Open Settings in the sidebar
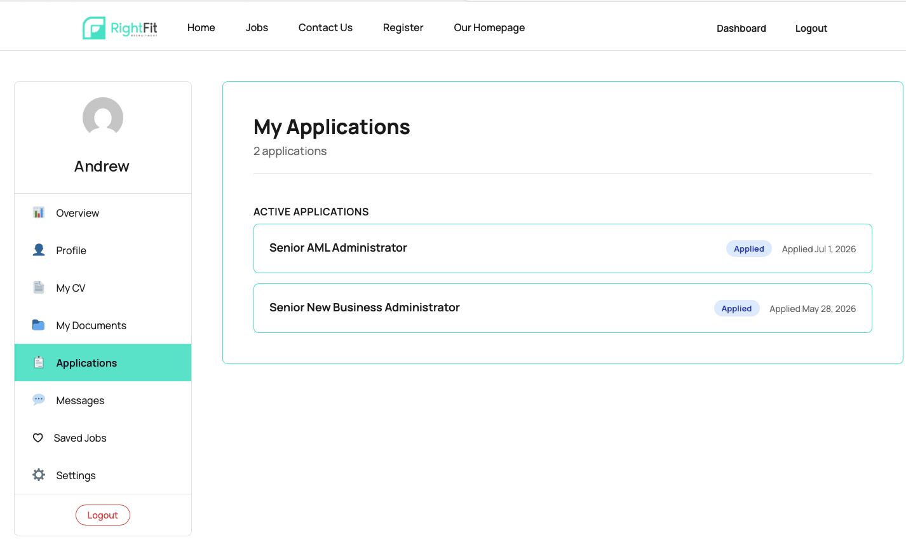The image size is (906, 556). coord(103,475)
